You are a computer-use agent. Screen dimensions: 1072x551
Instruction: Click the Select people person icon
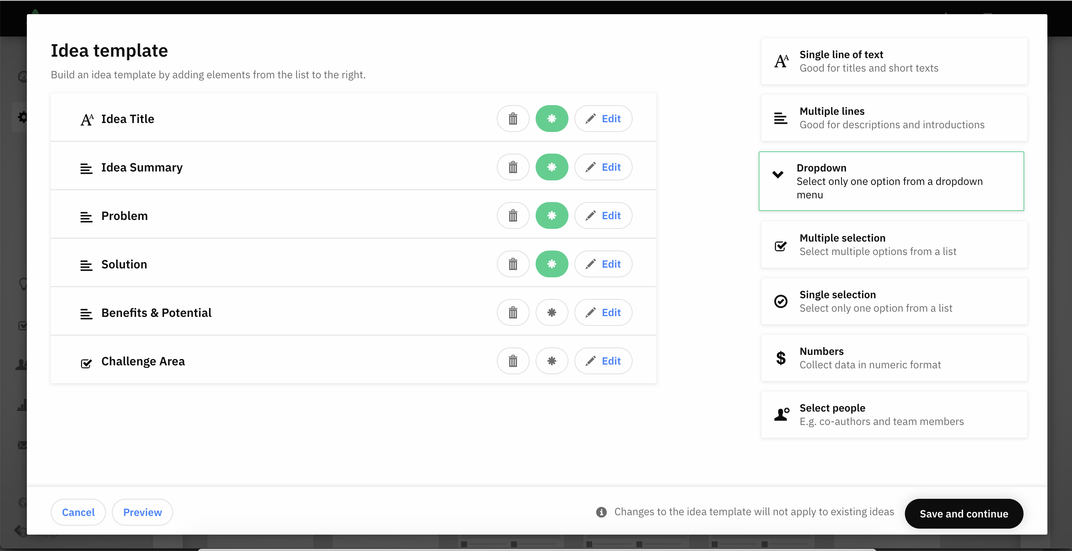click(x=781, y=414)
